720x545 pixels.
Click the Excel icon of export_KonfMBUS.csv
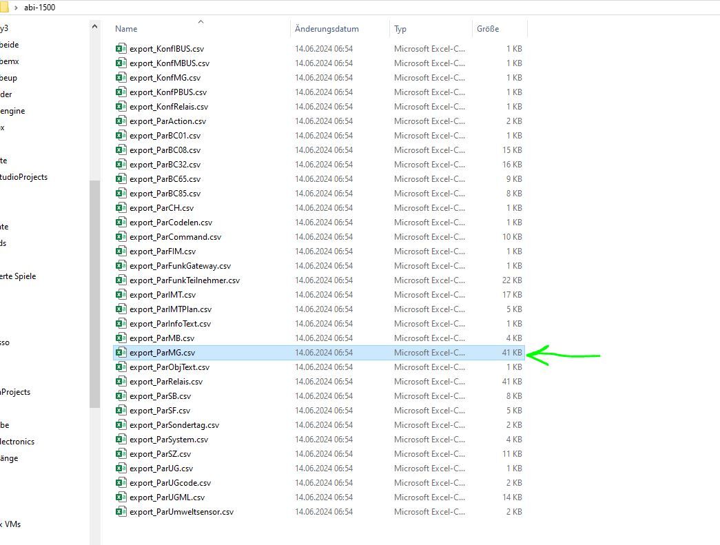click(x=121, y=63)
